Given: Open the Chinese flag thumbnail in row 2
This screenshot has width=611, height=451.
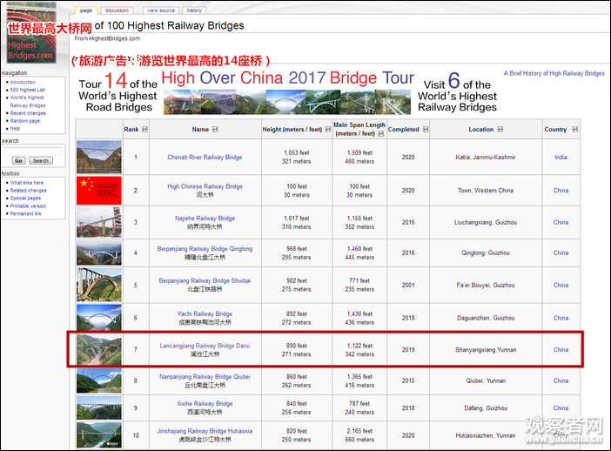Looking at the screenshot, I should tap(99, 190).
